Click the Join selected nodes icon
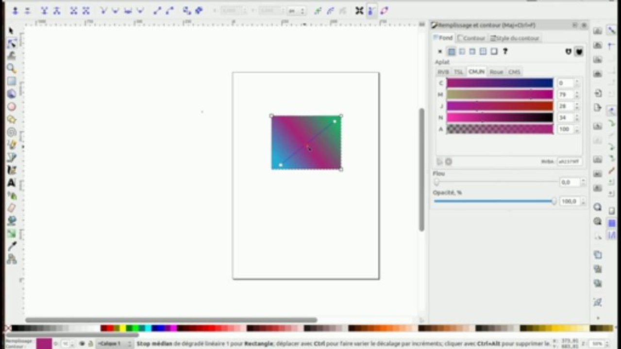The image size is (621, 349). click(x=44, y=10)
